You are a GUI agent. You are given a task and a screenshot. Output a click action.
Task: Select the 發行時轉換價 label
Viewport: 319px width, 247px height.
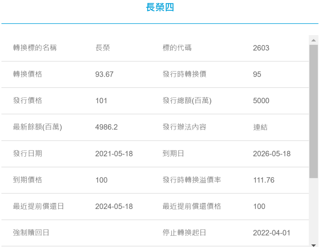[x=184, y=74]
